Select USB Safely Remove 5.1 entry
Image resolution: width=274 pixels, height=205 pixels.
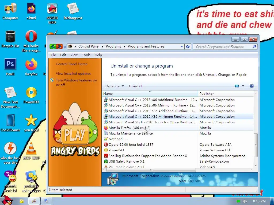tap(178, 161)
